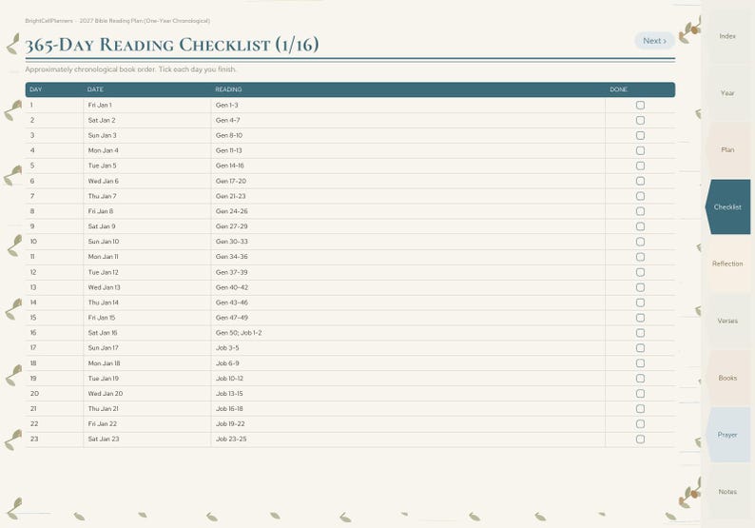Image resolution: width=755 pixels, height=528 pixels.
Task: Check done for Wed Jan 20
Action: coord(640,394)
